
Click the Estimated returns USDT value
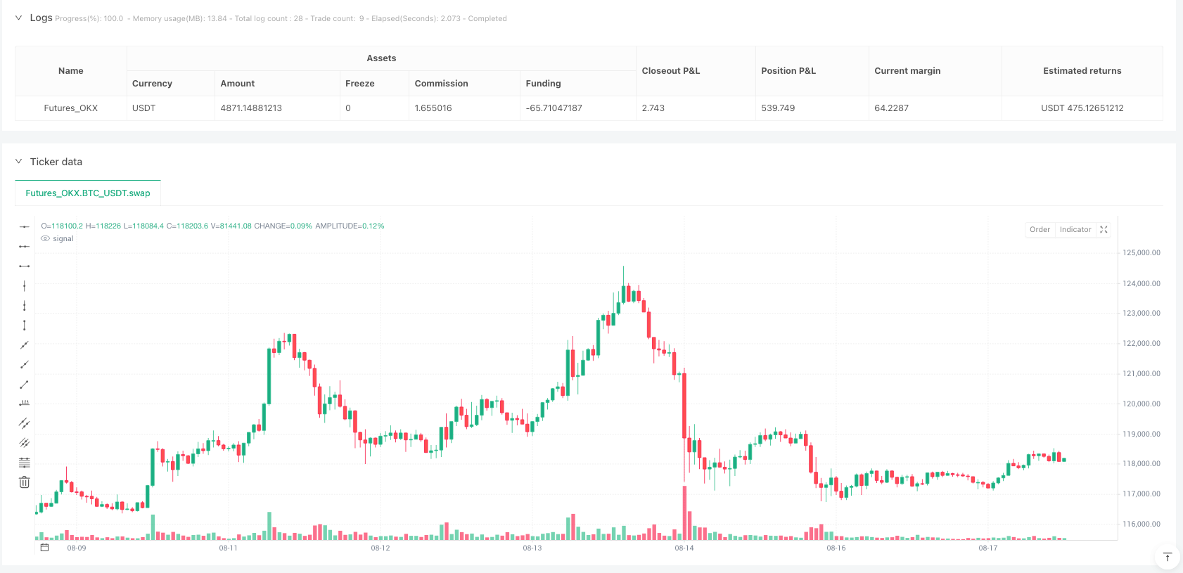coord(1082,108)
